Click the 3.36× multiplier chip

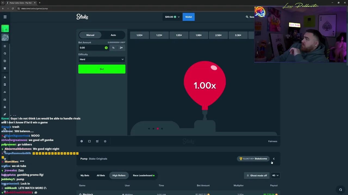click(238, 35)
